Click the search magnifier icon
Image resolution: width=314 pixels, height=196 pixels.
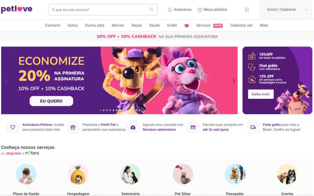point(151,10)
